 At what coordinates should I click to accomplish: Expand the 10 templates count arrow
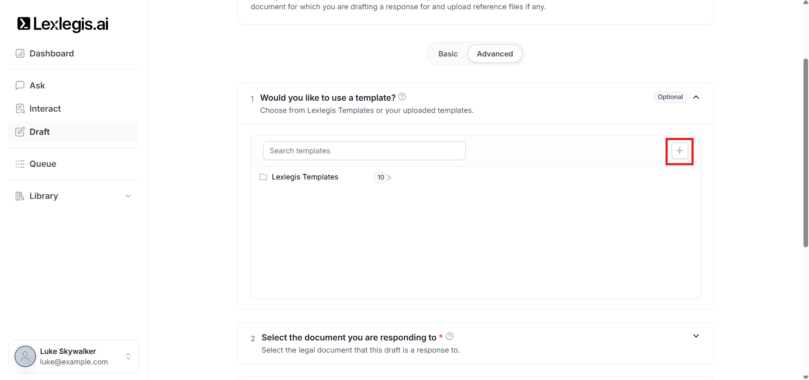389,177
